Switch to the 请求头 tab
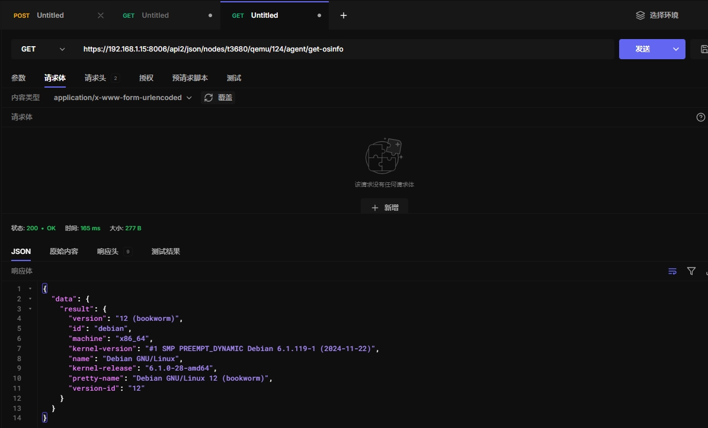The width and height of the screenshot is (708, 428). (95, 78)
